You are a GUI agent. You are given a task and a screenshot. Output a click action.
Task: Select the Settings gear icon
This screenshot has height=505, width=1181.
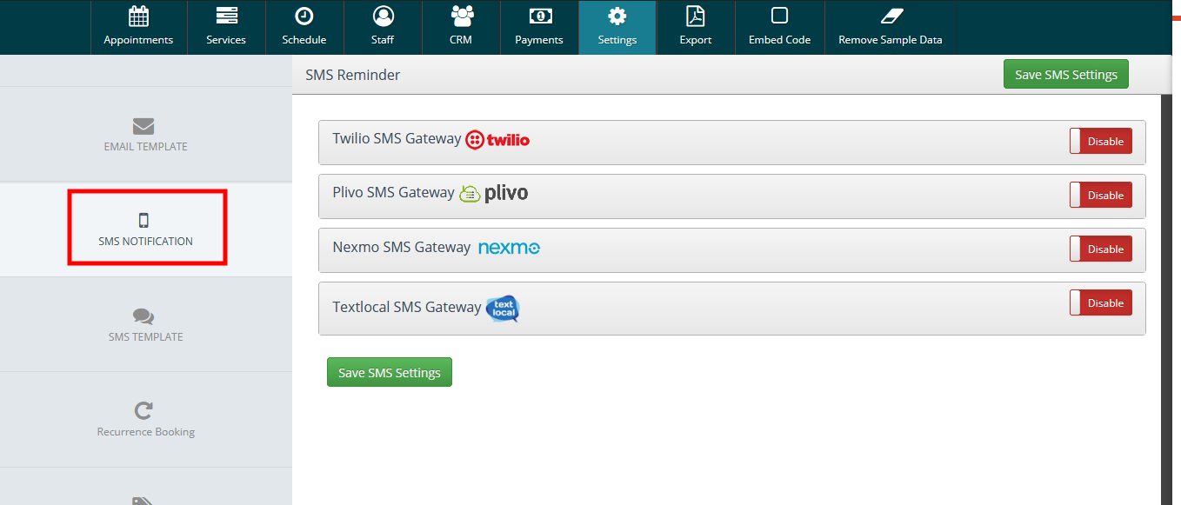617,16
